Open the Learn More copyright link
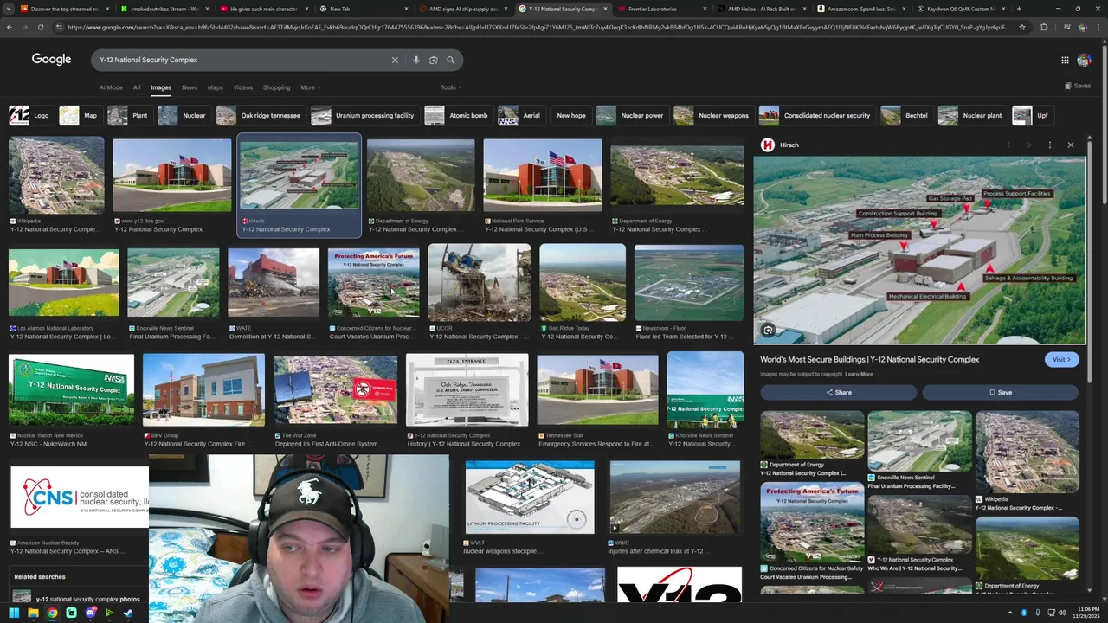This screenshot has width=1108, height=623. pyautogui.click(x=859, y=374)
